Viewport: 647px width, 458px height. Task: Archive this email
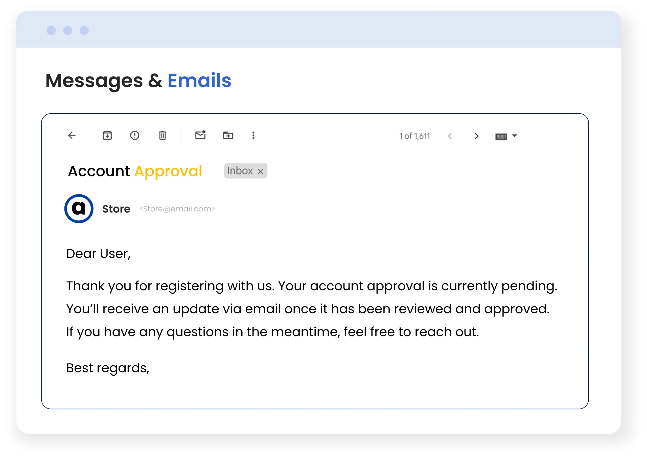(x=107, y=136)
